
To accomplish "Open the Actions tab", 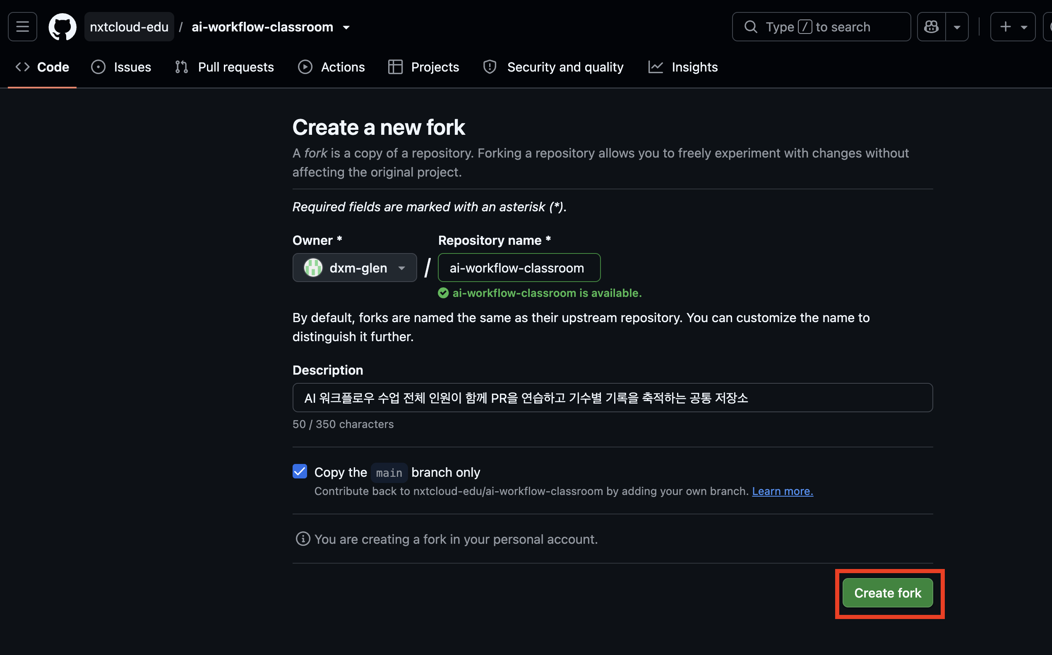I will (331, 67).
